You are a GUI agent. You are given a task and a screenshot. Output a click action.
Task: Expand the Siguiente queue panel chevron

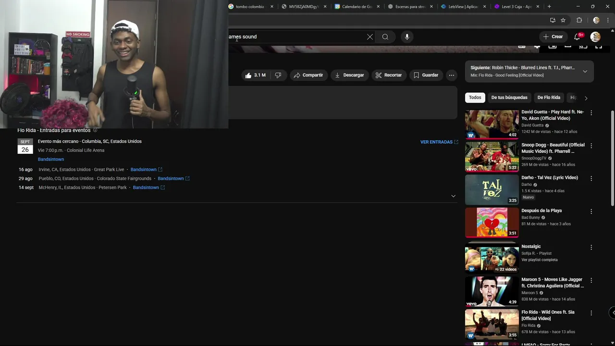coord(585,71)
